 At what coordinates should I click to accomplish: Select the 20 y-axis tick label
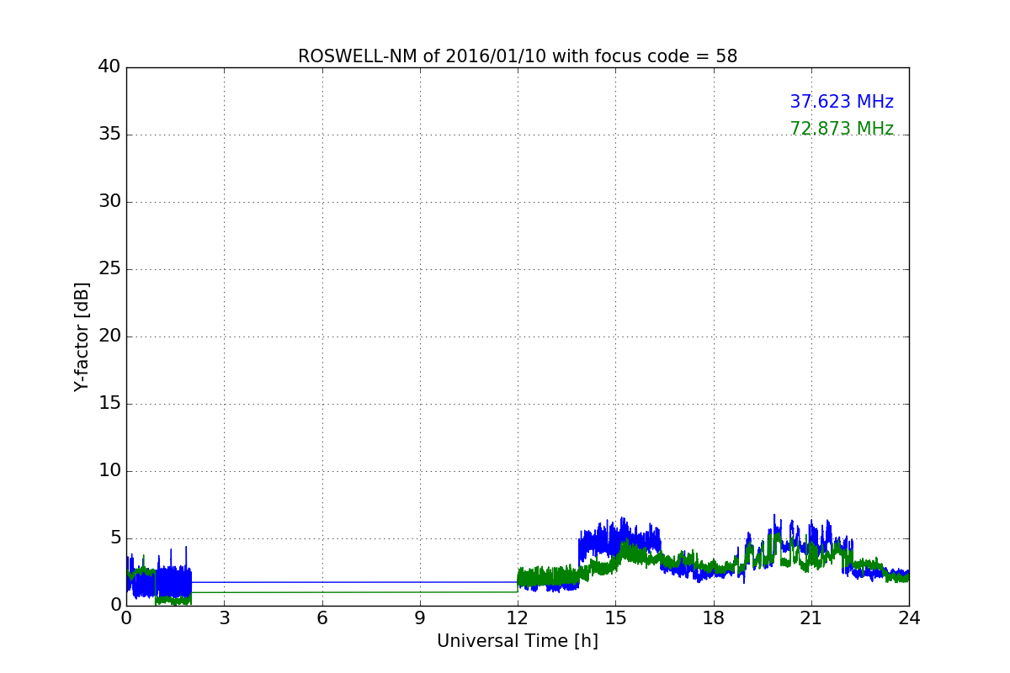click(109, 336)
